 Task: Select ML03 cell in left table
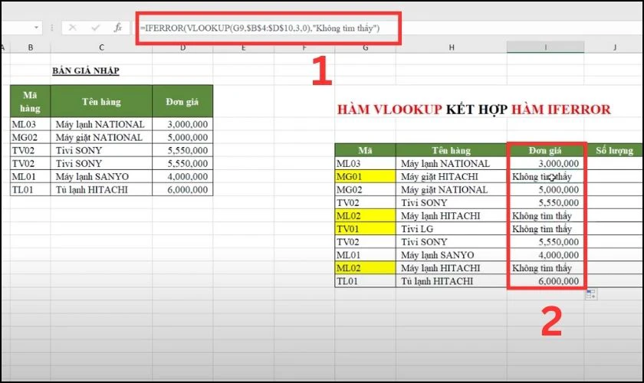point(31,124)
